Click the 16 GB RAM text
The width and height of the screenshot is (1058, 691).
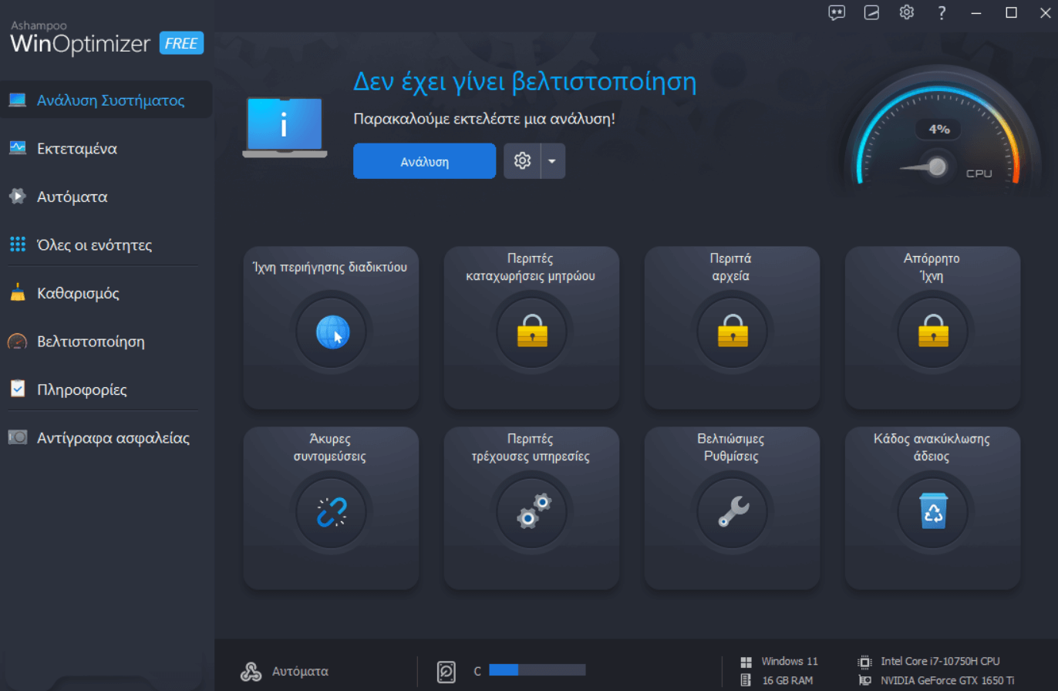click(787, 681)
